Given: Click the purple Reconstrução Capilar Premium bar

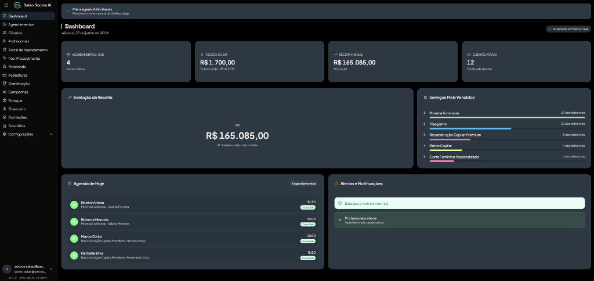Looking at the screenshot, I should click(x=450, y=139).
